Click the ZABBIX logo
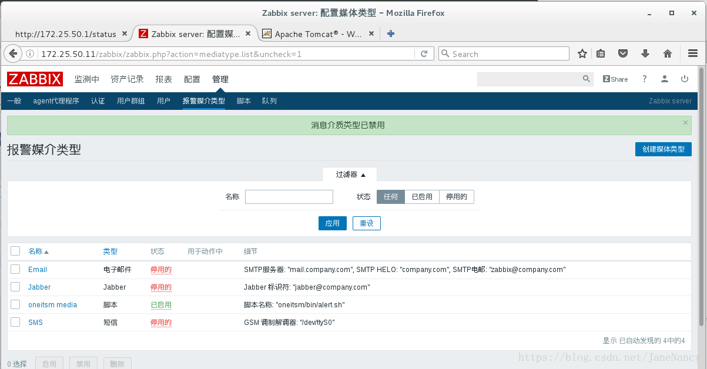The width and height of the screenshot is (707, 369). click(x=35, y=79)
